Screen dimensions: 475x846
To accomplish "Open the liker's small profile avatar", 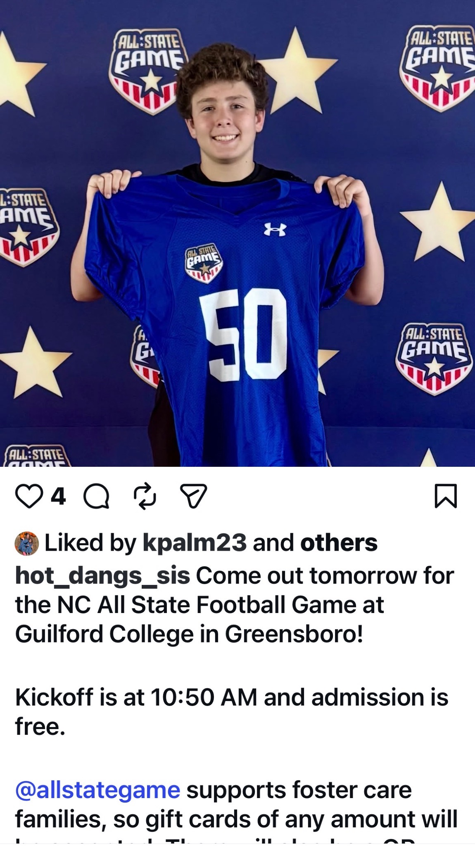I will 27,543.
